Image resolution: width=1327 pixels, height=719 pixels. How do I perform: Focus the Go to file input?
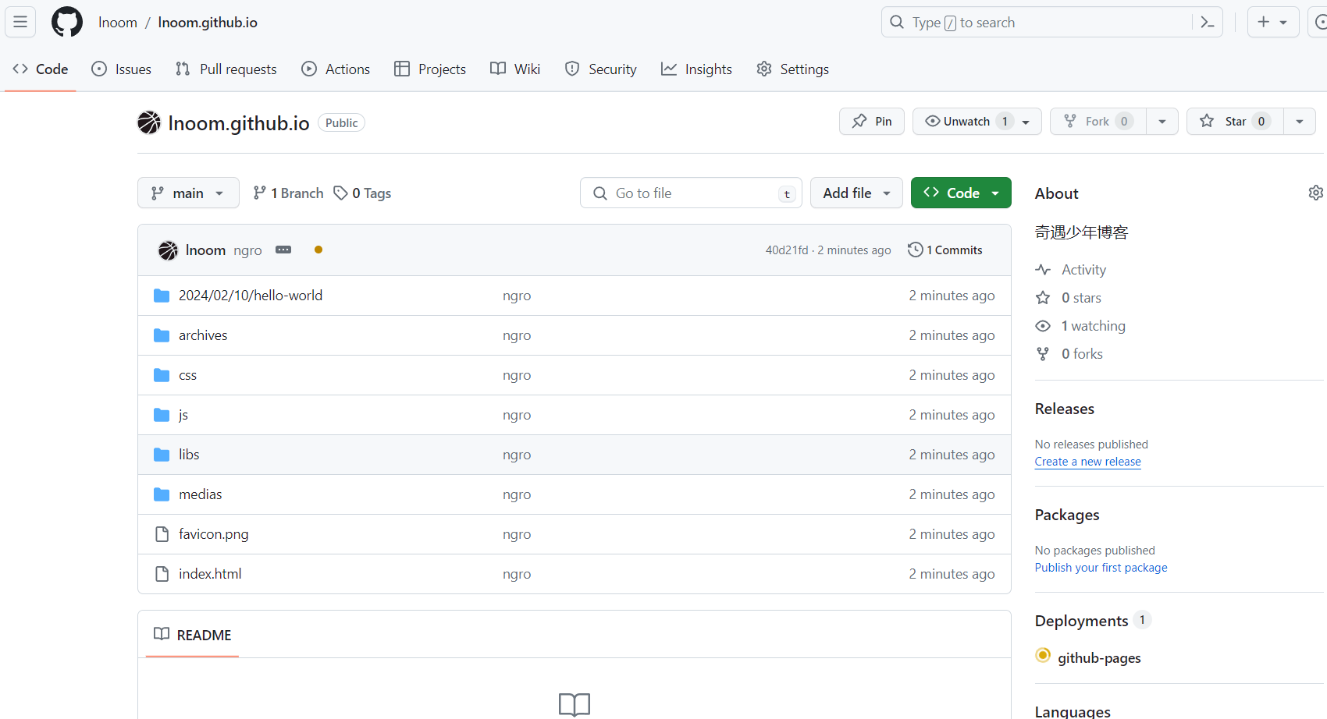(691, 193)
